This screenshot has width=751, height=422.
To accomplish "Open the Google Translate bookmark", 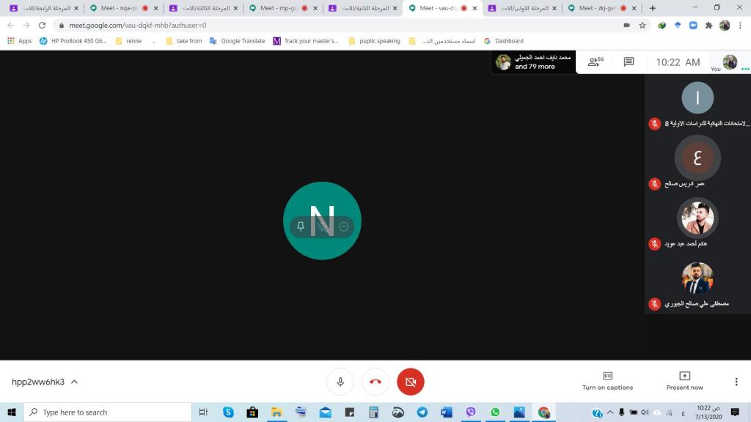I will click(238, 41).
